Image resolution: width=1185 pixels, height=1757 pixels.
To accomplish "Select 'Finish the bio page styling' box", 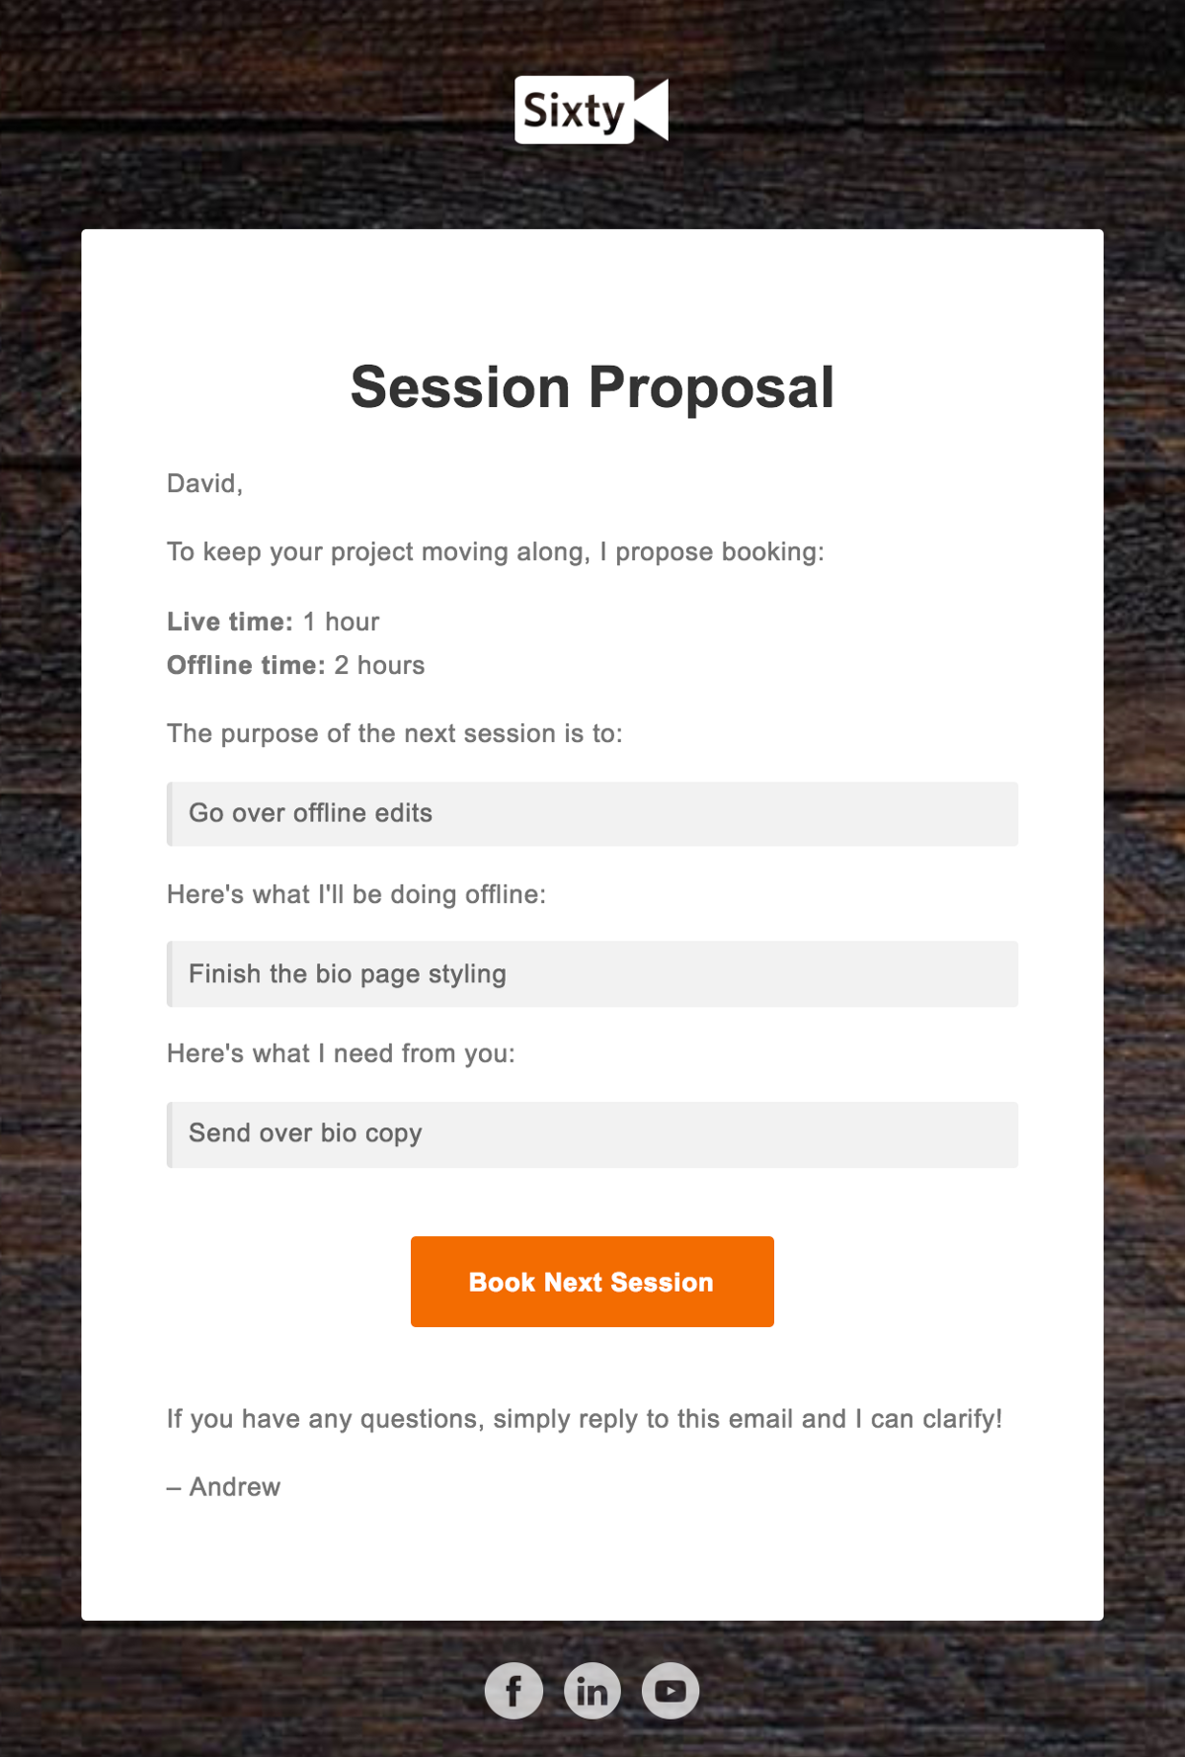I will [x=592, y=974].
